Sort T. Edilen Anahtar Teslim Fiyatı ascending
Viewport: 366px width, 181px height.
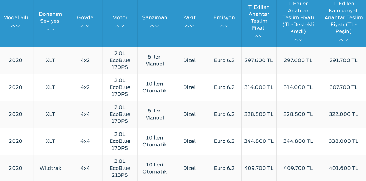(x=257, y=36)
